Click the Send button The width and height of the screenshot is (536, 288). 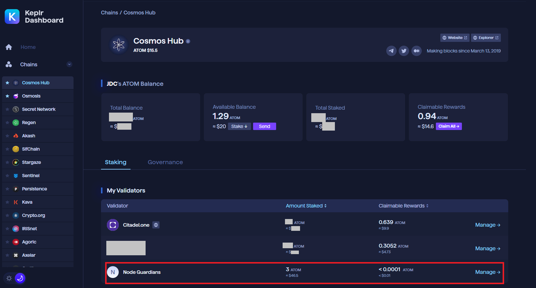click(x=265, y=126)
